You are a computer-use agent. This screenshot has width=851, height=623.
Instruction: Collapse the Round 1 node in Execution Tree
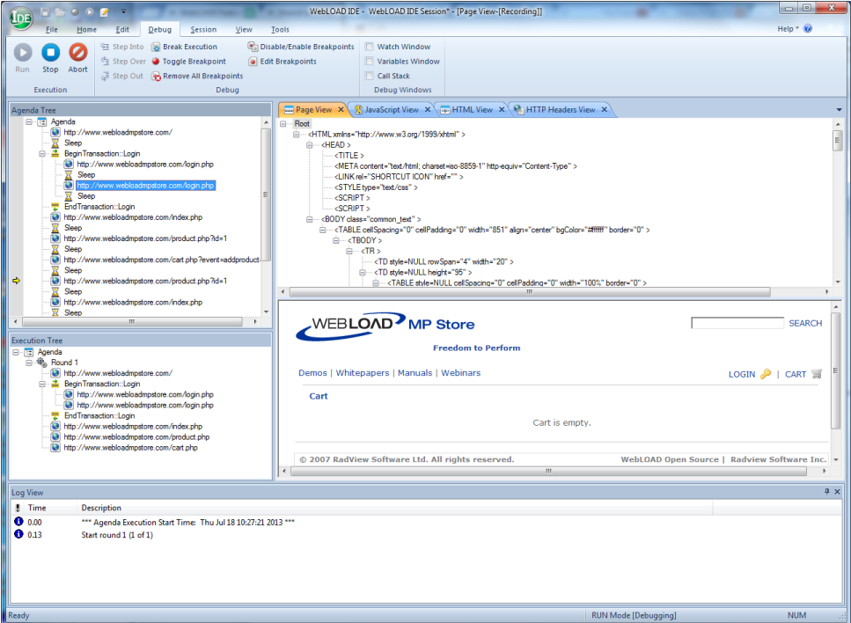29,363
